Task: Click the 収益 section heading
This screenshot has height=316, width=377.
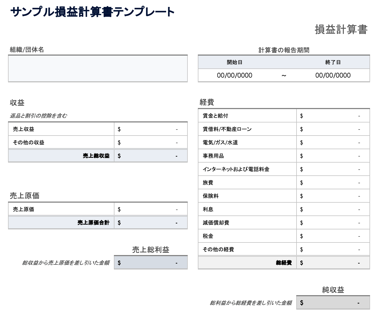Action: 17,102
